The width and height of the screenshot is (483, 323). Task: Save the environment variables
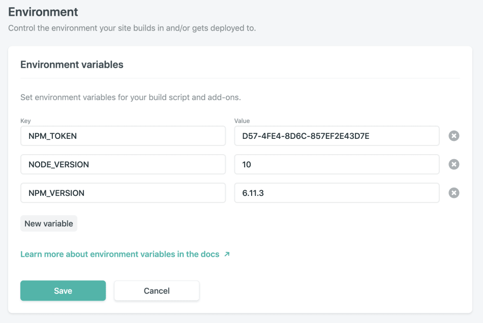pos(63,290)
